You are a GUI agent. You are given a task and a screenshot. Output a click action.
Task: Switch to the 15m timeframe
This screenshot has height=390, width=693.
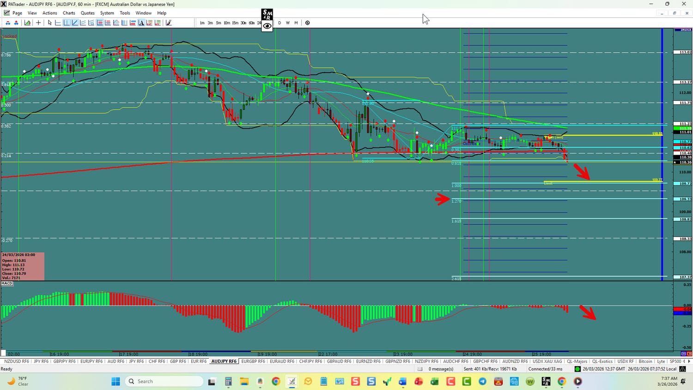[x=235, y=23]
